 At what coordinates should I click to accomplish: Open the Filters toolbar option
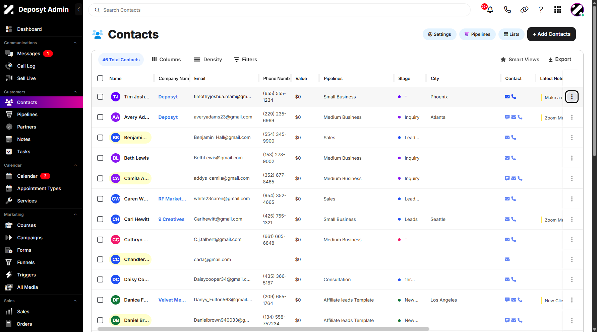245,60
